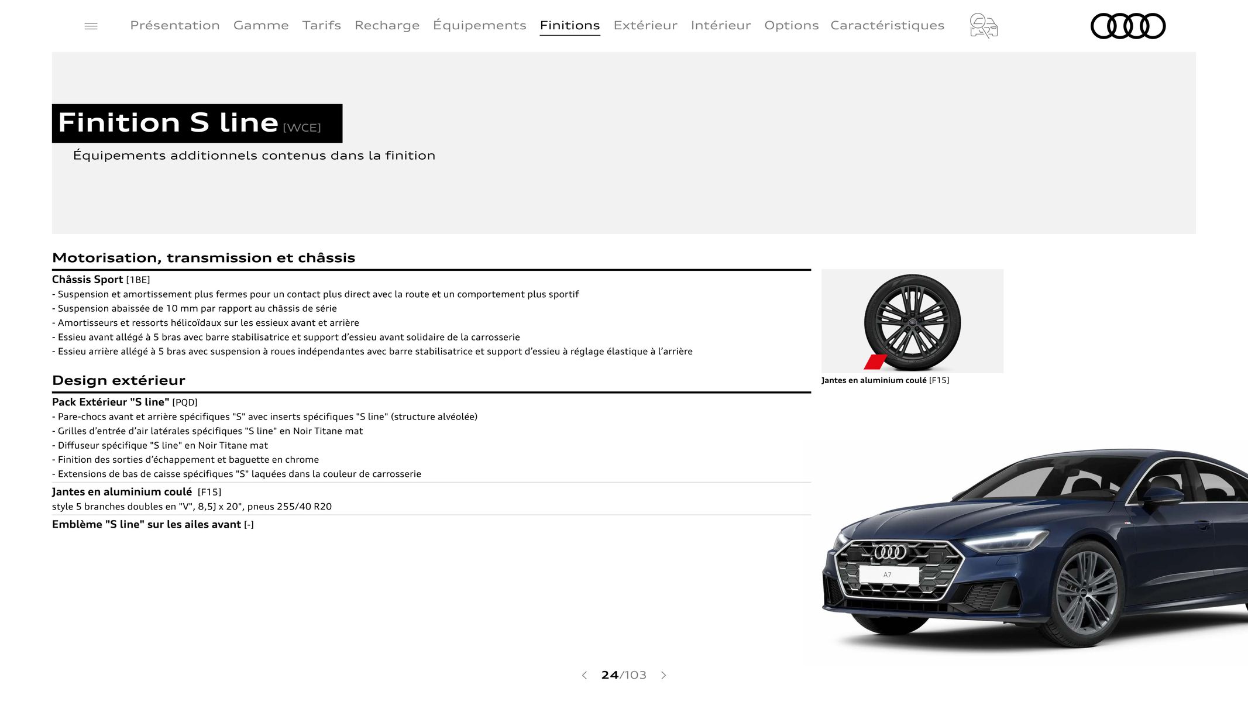The image size is (1248, 702).
Task: Click the 24/103 page indicator
Action: pos(624,675)
